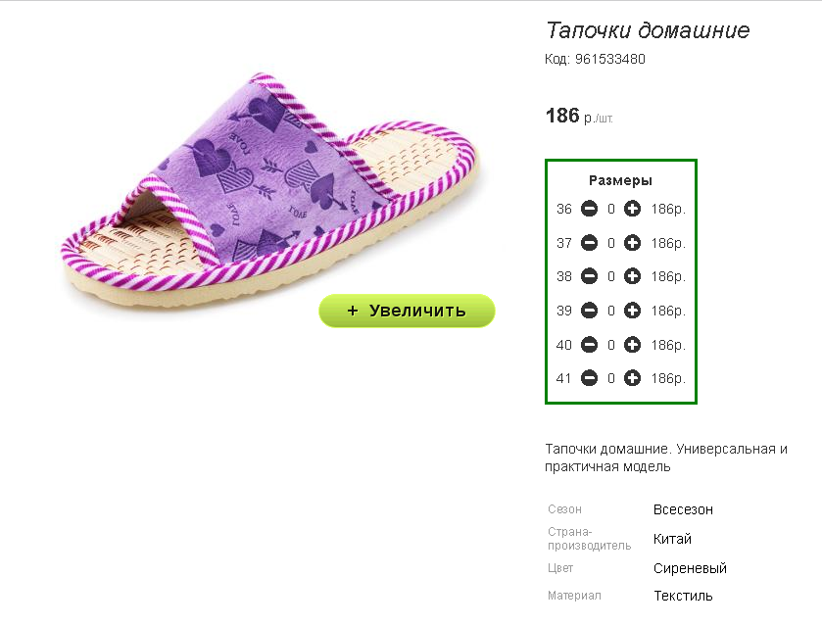Add one pair of size 37
The width and height of the screenshot is (822, 626).
coord(632,243)
